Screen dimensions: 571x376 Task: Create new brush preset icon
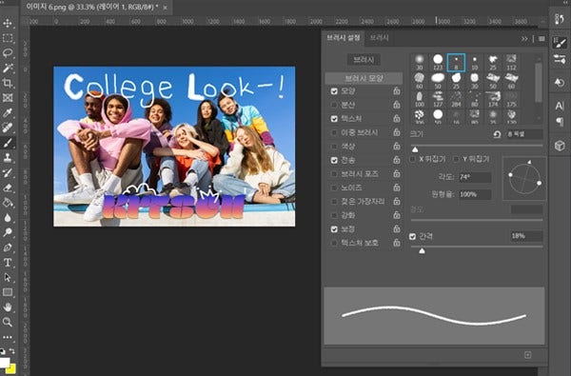coord(527,355)
